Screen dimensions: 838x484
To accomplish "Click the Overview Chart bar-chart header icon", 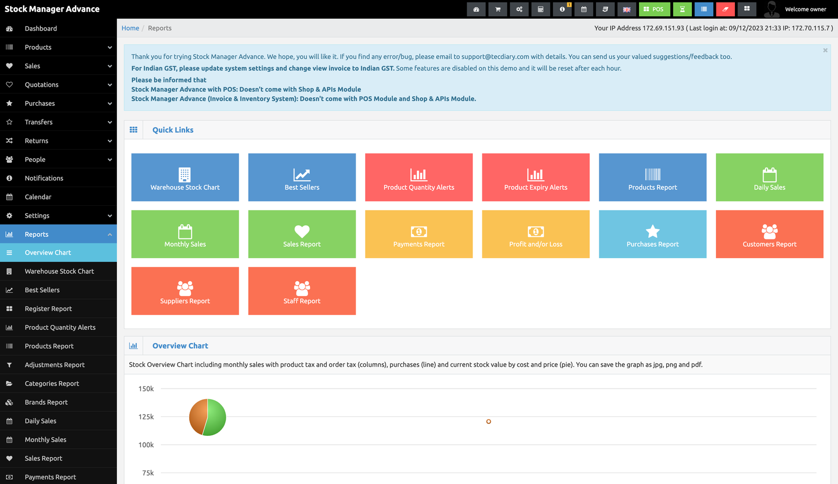I will [x=134, y=346].
